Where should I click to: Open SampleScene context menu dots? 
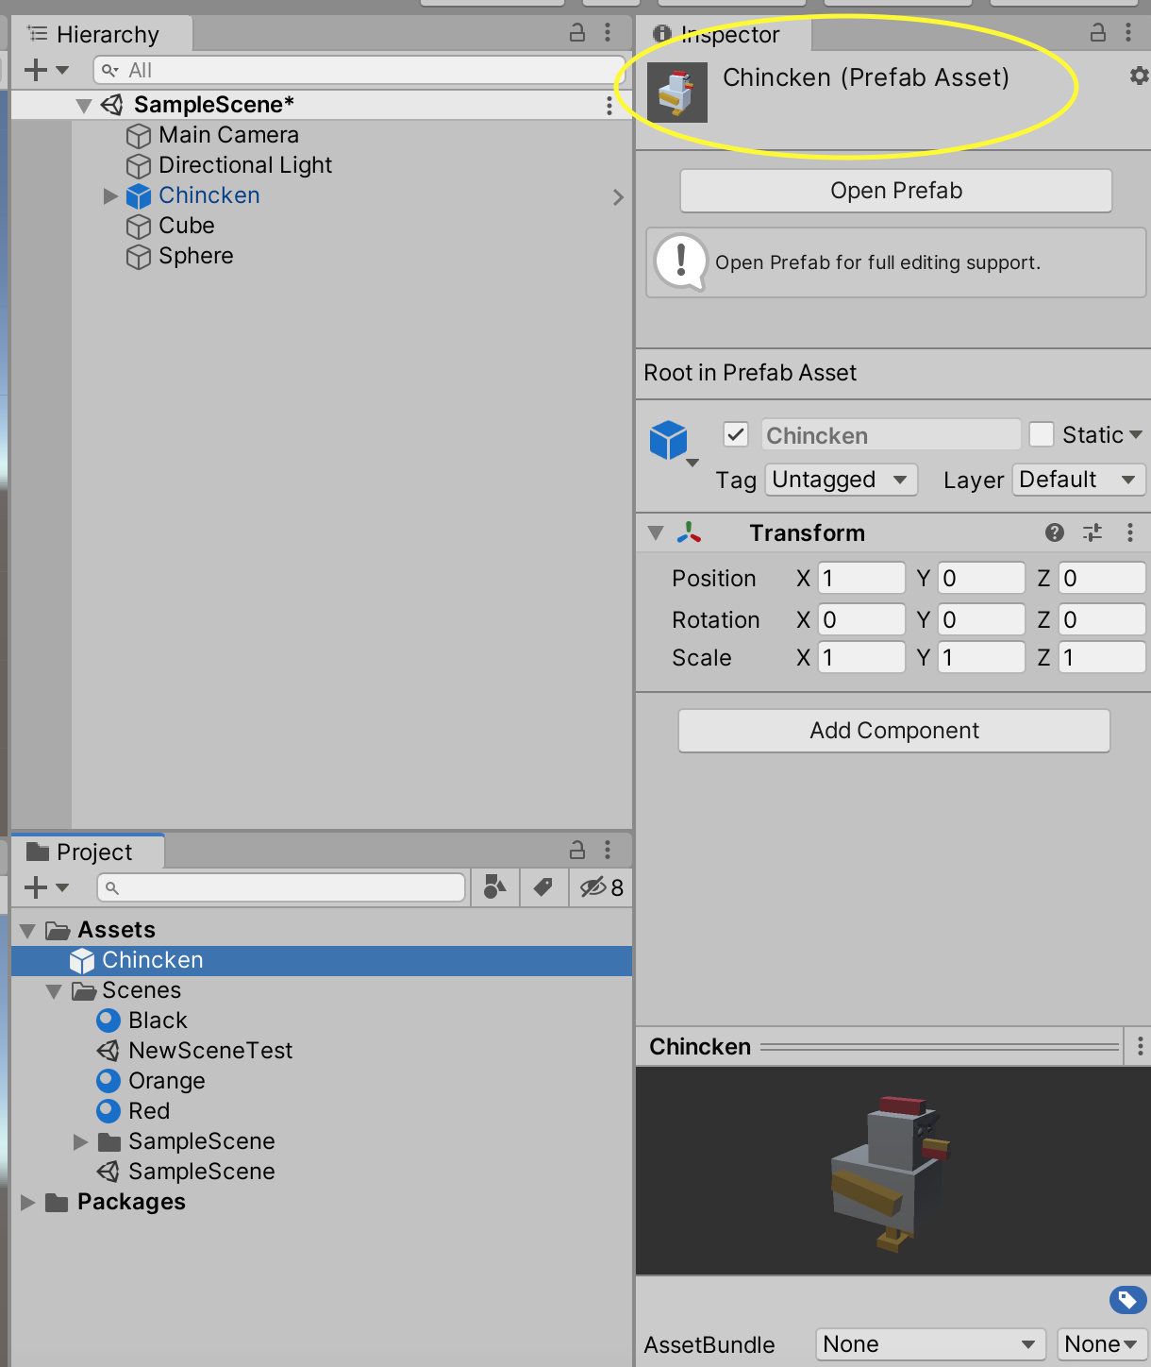[x=609, y=106]
